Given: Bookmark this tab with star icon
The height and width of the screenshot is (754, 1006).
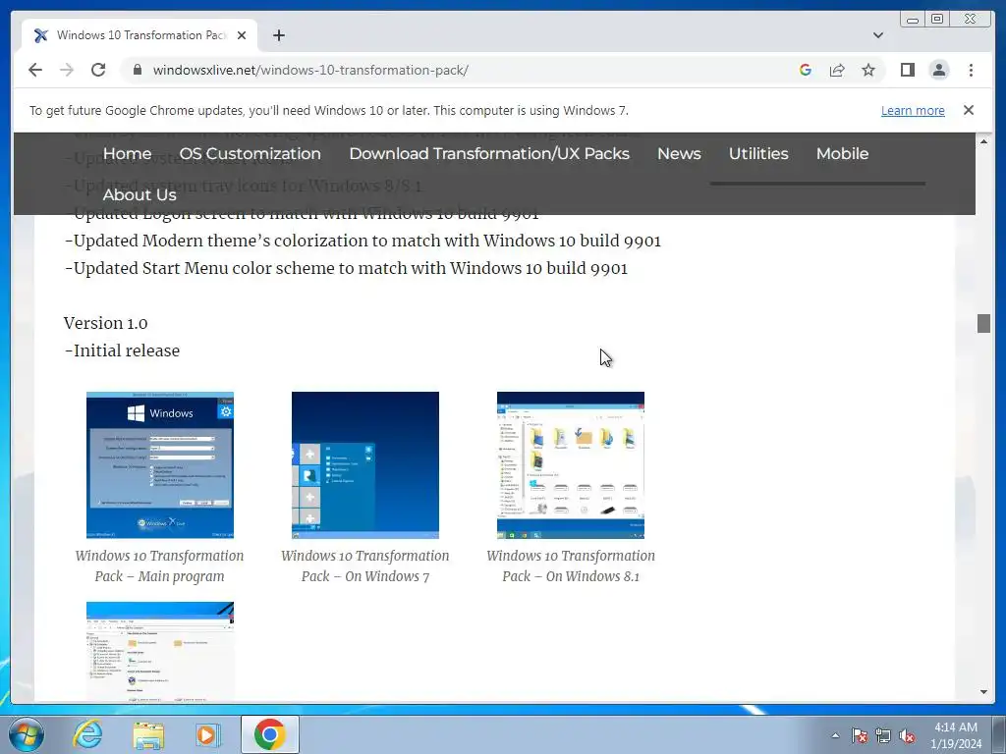Looking at the screenshot, I should [x=868, y=70].
